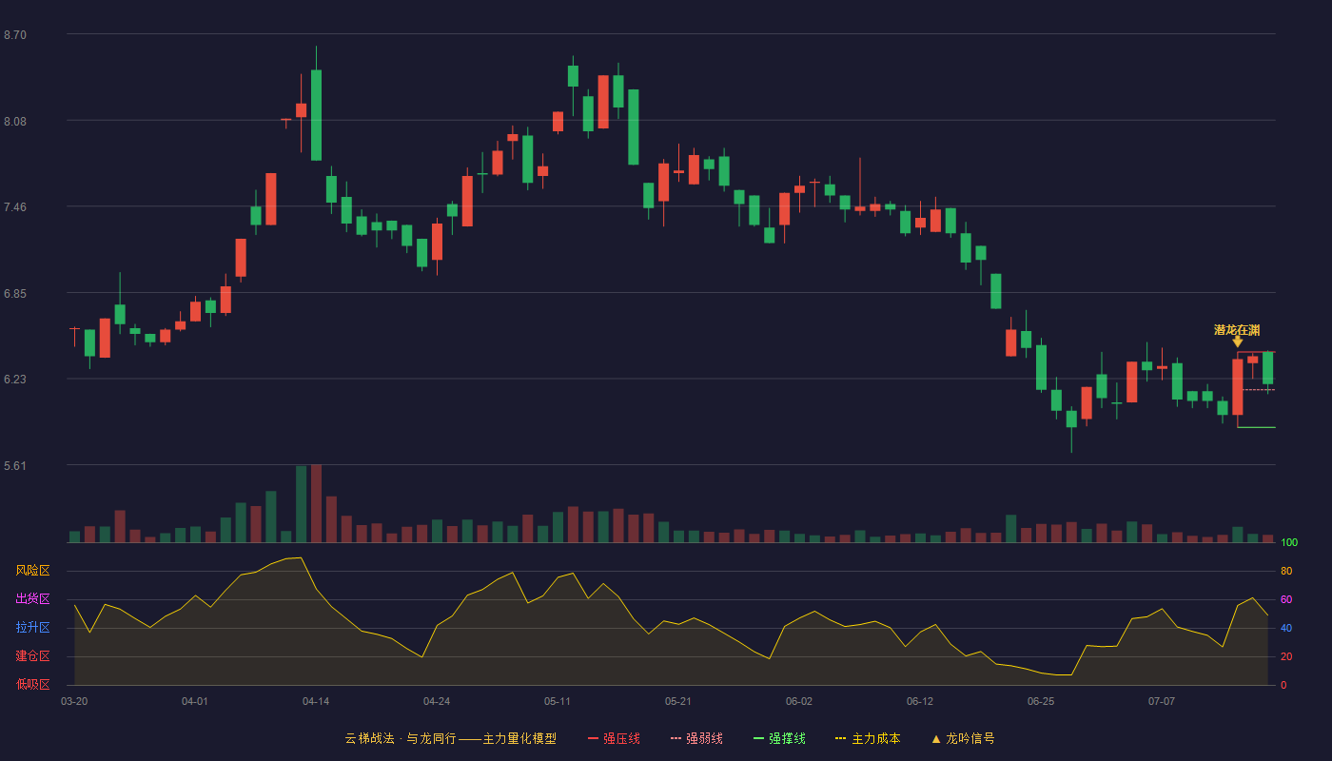Click the 03-20 date label
The width and height of the screenshot is (1332, 761).
(x=74, y=701)
